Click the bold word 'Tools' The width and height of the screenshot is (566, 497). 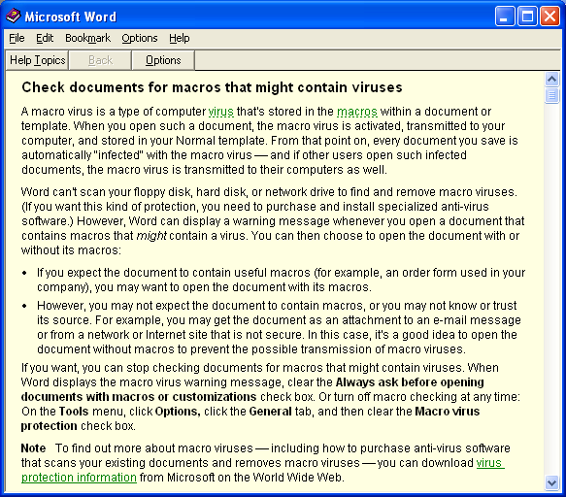coord(74,412)
